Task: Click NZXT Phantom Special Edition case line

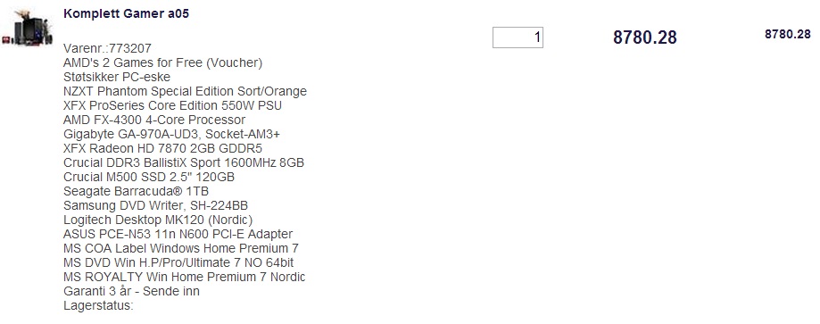Action: click(x=185, y=92)
